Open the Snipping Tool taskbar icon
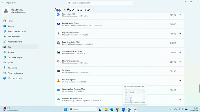The height and width of the screenshot is (112, 200). click(x=135, y=109)
